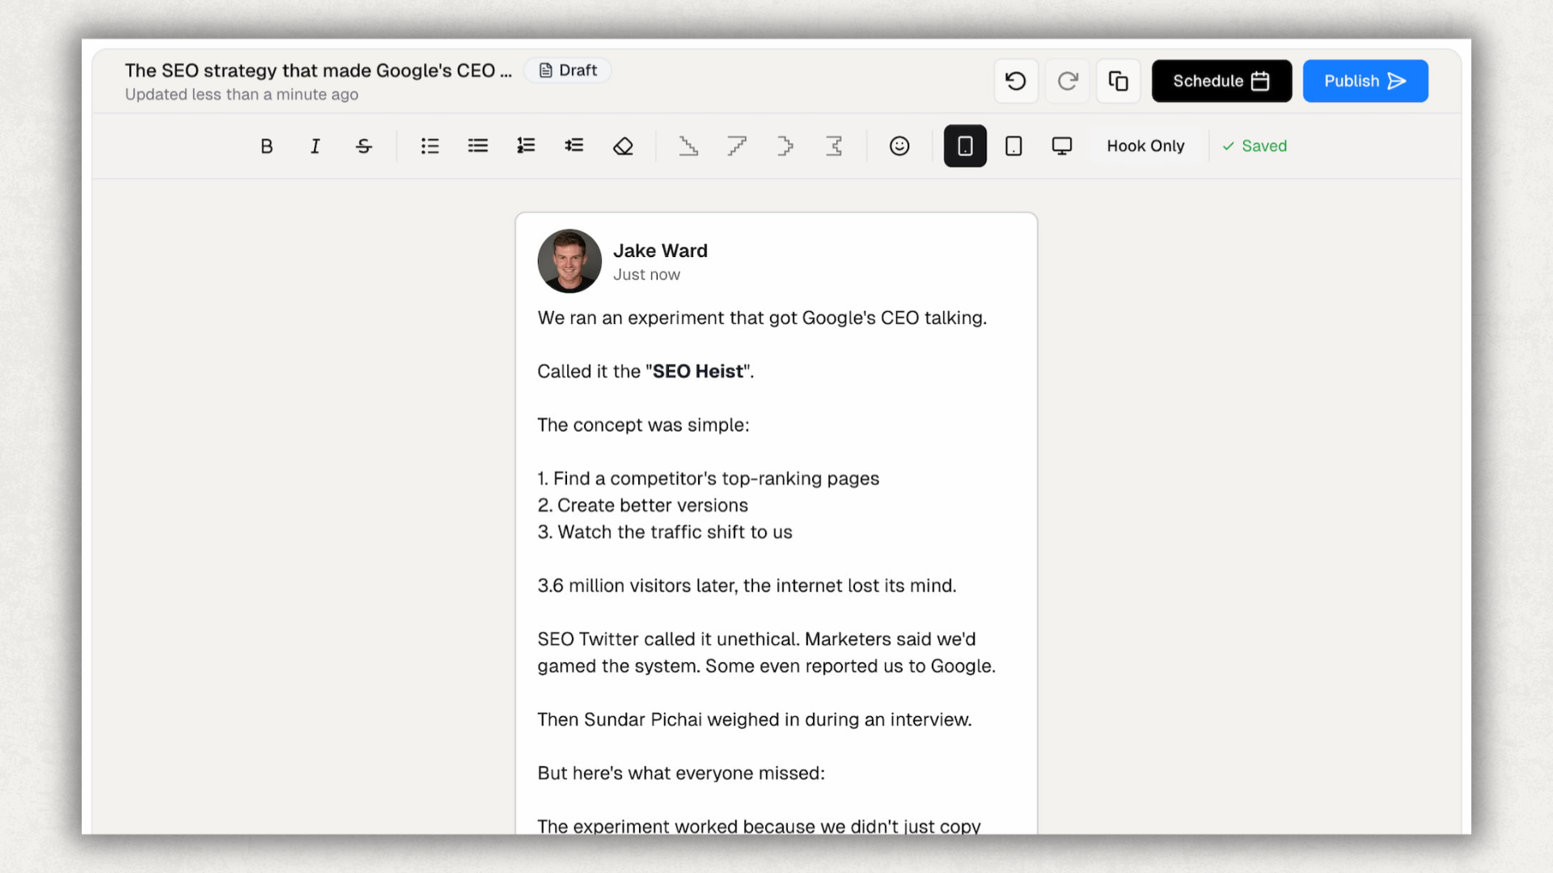Click 'But here's what everyone missed:' line
The width and height of the screenshot is (1553, 873).
681,774
